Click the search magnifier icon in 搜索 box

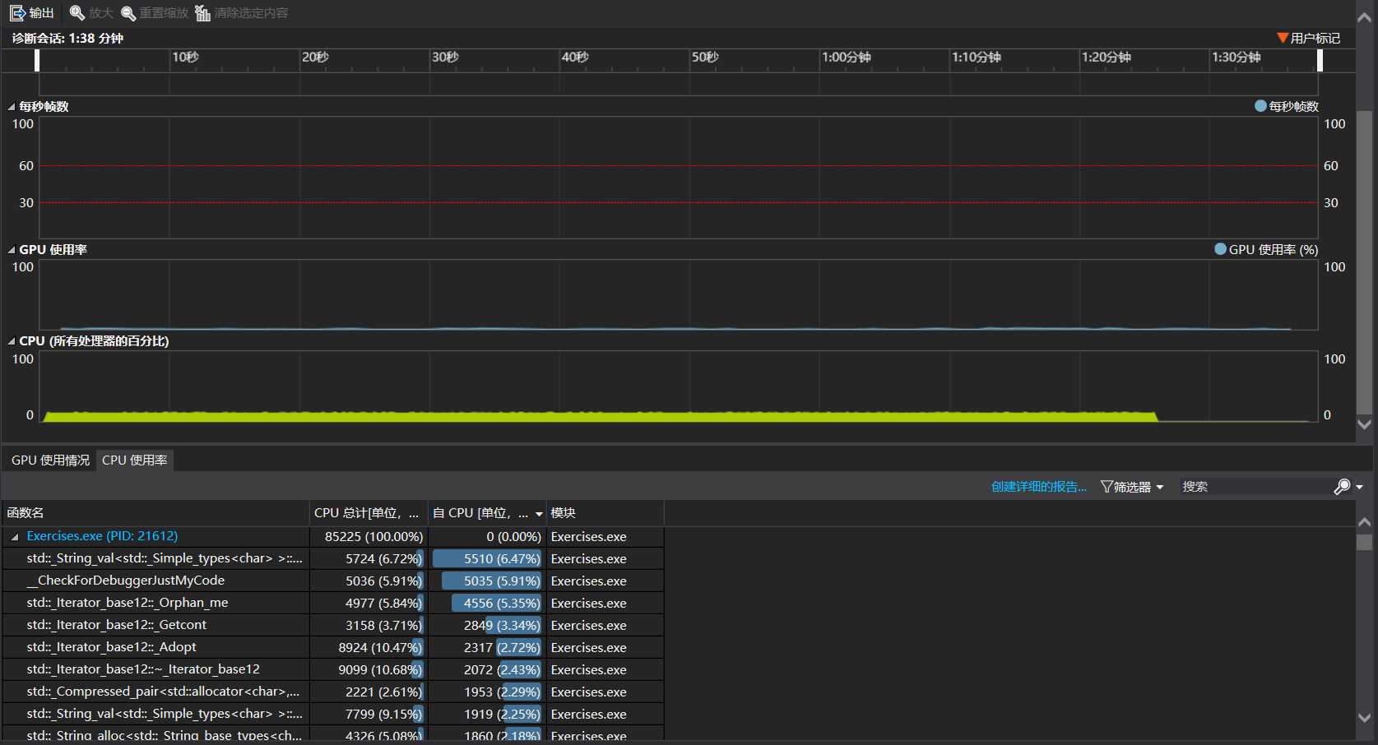pos(1342,487)
